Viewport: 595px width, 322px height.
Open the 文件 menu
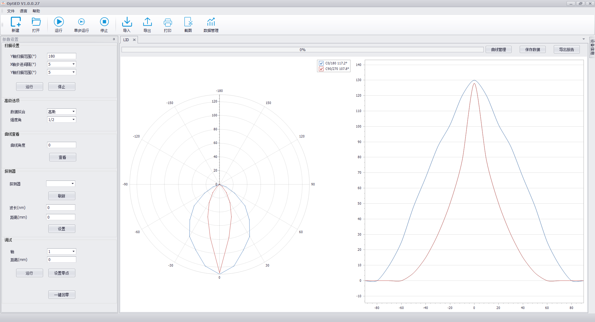pos(11,11)
